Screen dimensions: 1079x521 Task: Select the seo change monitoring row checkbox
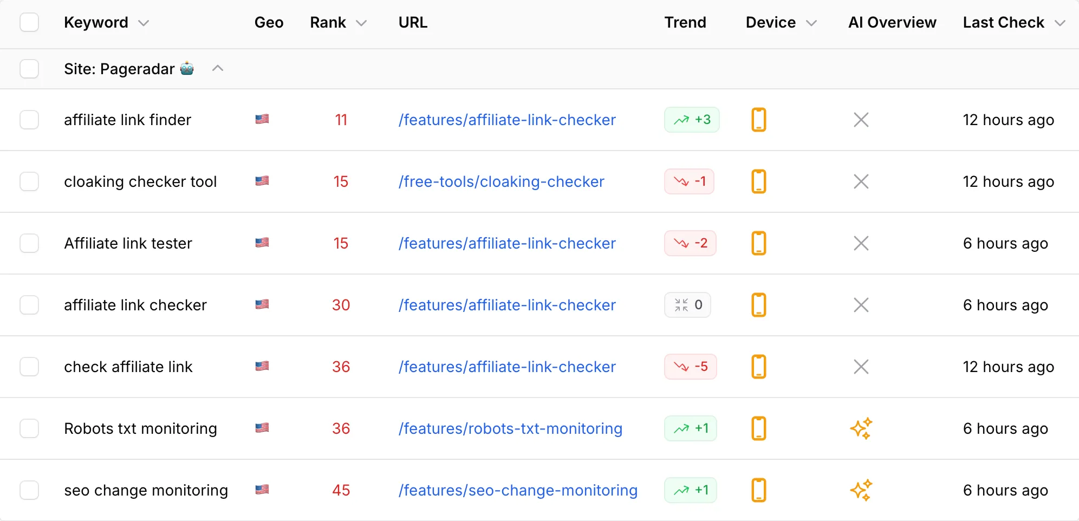click(29, 490)
